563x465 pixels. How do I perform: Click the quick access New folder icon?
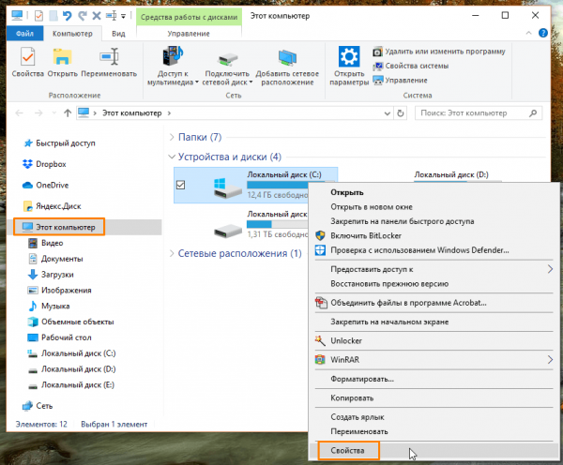(53, 15)
